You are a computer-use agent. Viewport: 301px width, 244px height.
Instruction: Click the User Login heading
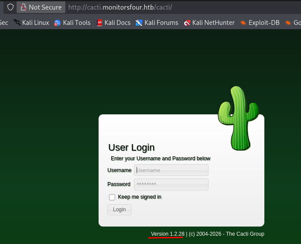point(131,148)
